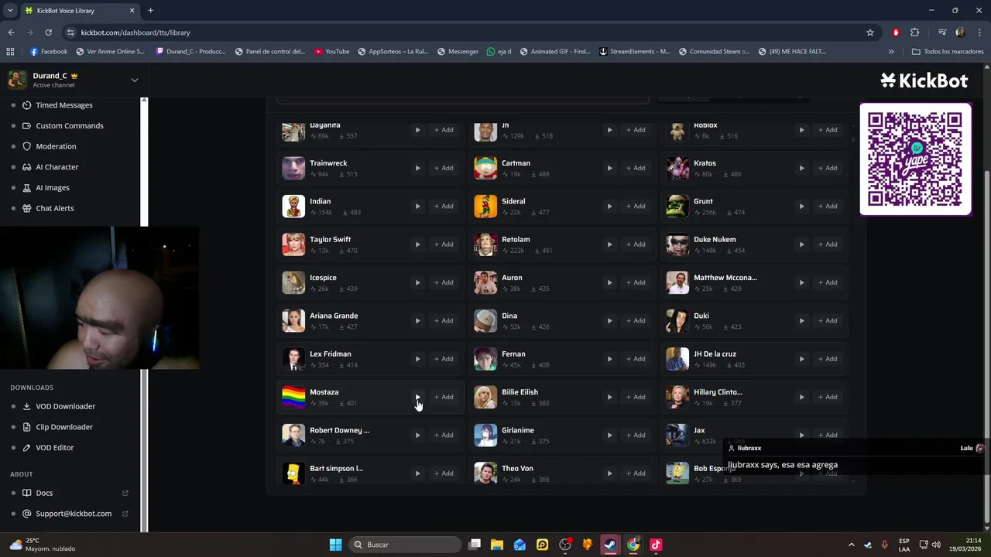Viewport: 991px width, 557px height.
Task: Play the Trainwreck voice preview
Action: 417,168
